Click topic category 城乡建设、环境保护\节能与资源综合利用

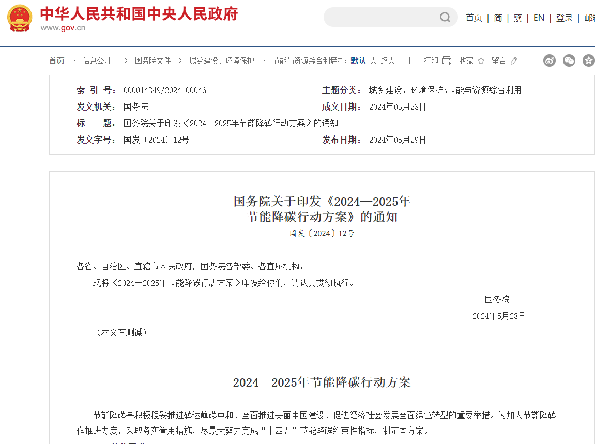[x=445, y=90]
